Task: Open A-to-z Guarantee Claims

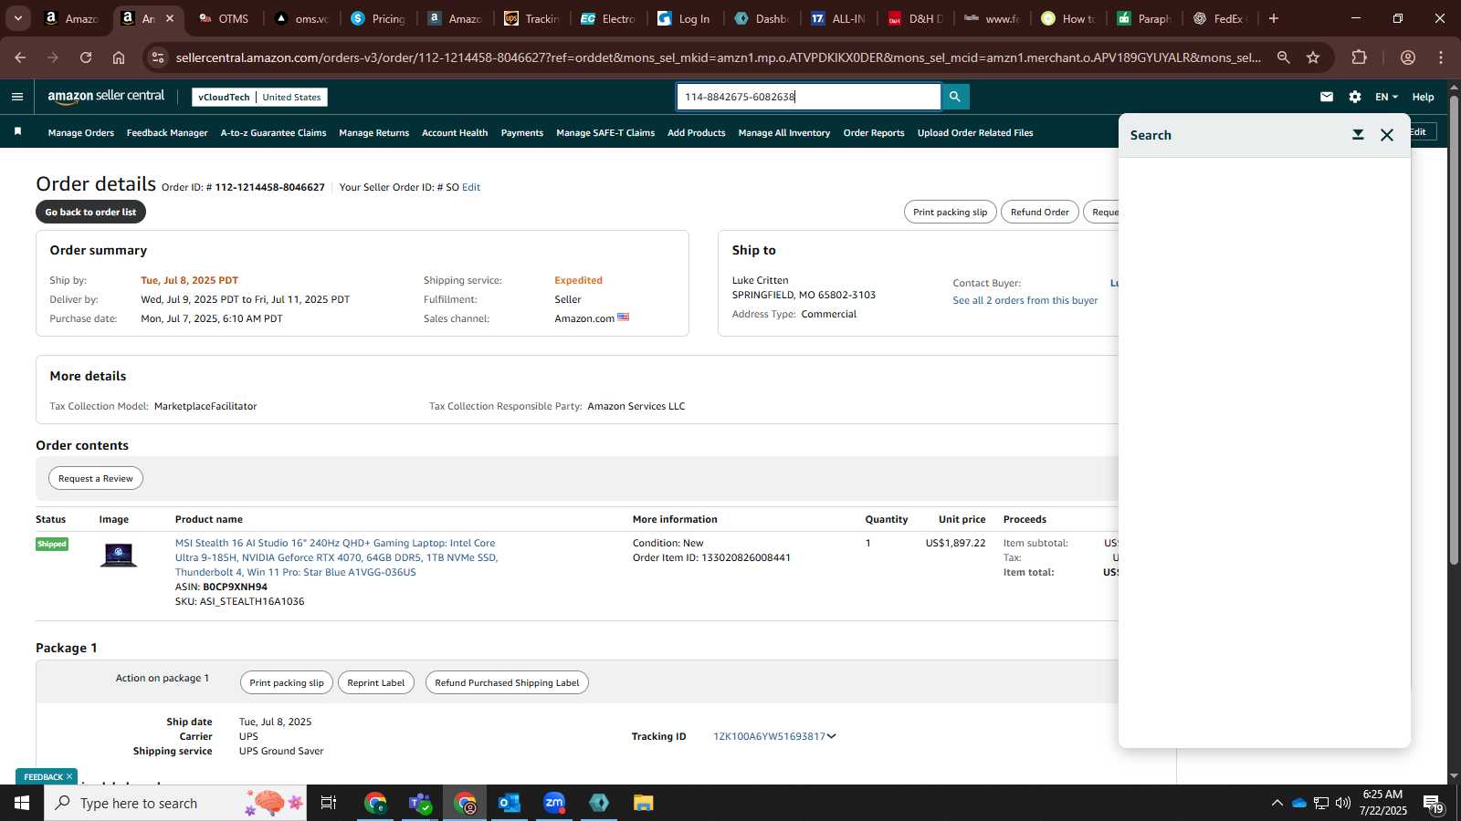Action: click(x=273, y=133)
